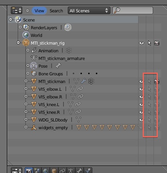167x173 pixels.
Task: Click the action dots icon beside Animation
Action: click(x=69, y=50)
